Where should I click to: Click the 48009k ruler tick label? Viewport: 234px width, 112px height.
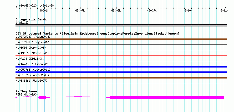(152, 10)
